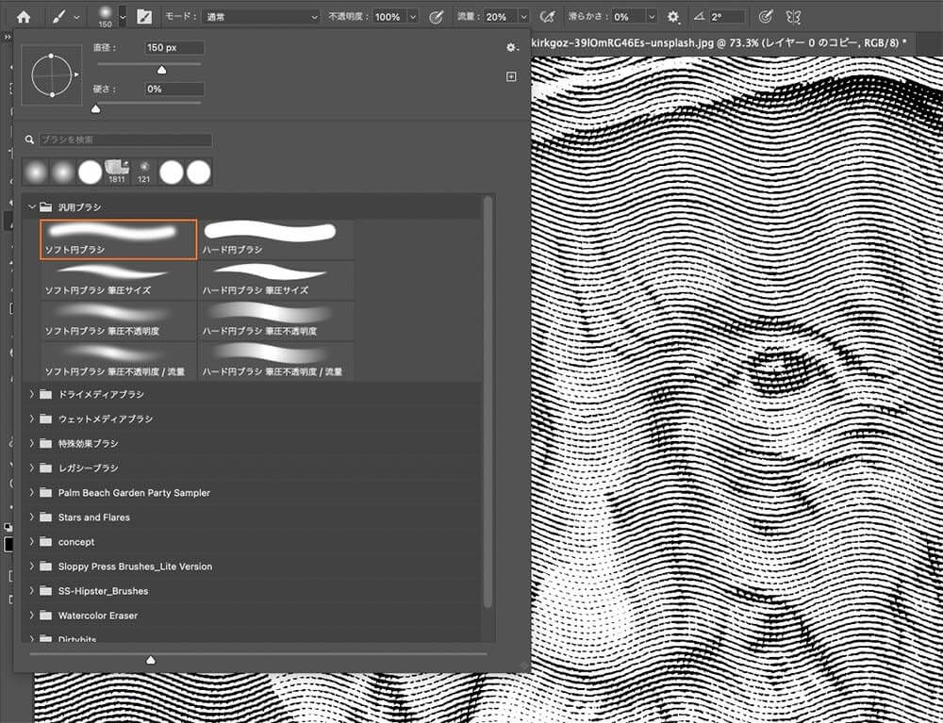
Task: Click the SS-Hipster_Brushes folder icon
Action: pos(45,591)
